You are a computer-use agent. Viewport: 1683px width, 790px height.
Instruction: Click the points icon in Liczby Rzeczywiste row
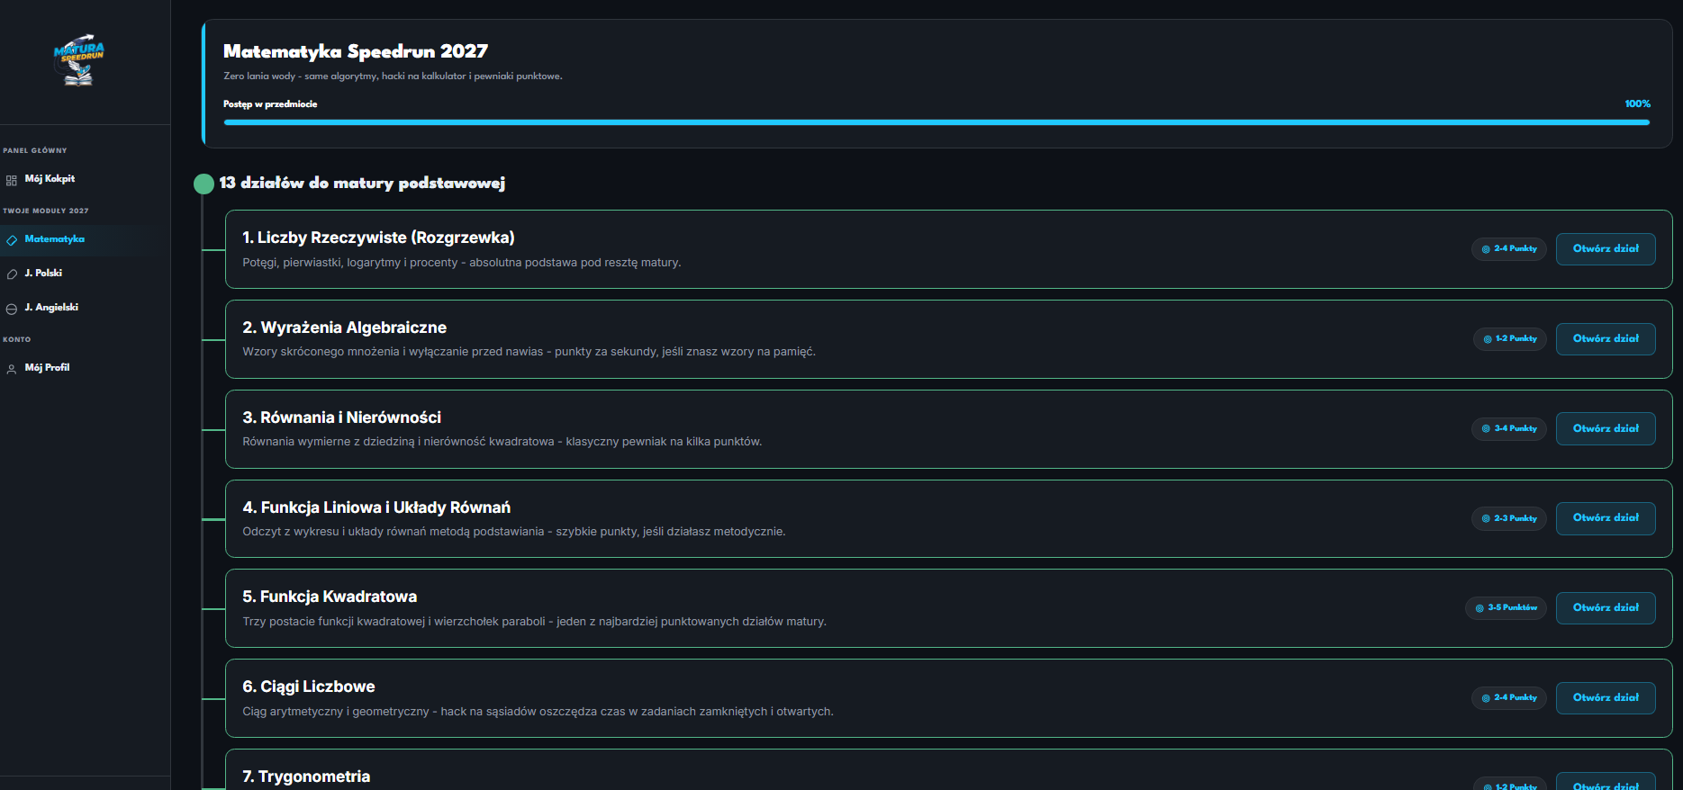1486,249
